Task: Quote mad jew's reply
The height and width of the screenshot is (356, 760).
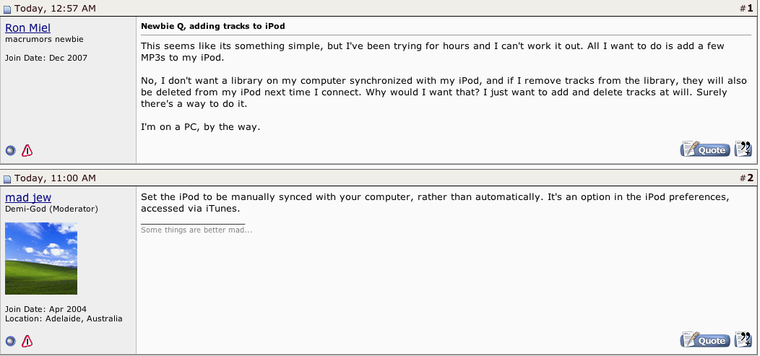Action: coord(705,340)
